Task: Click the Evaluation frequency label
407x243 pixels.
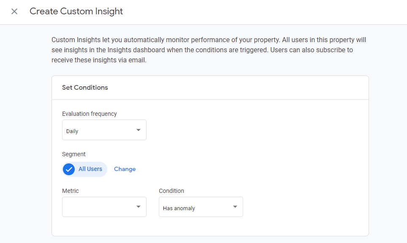Action: pos(89,114)
